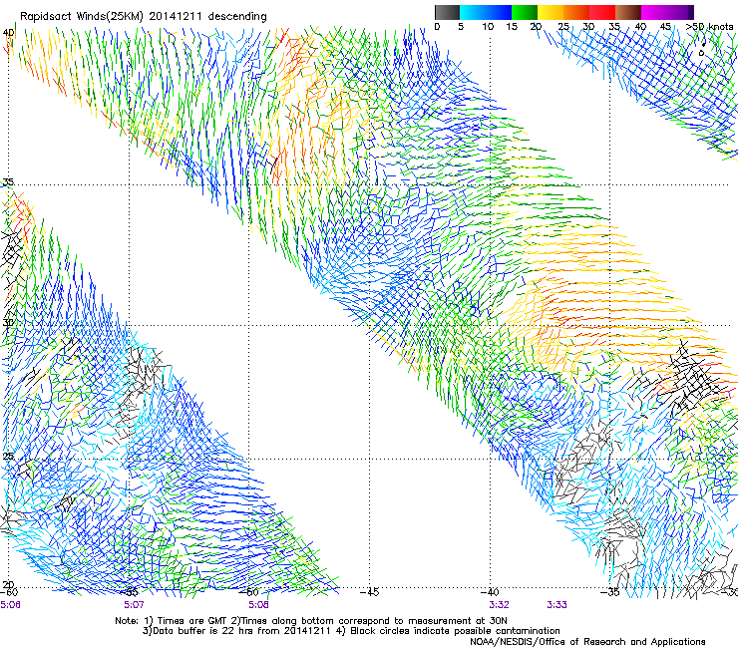Click the purple time label '5:07'
The image size is (738, 648).
(x=134, y=605)
